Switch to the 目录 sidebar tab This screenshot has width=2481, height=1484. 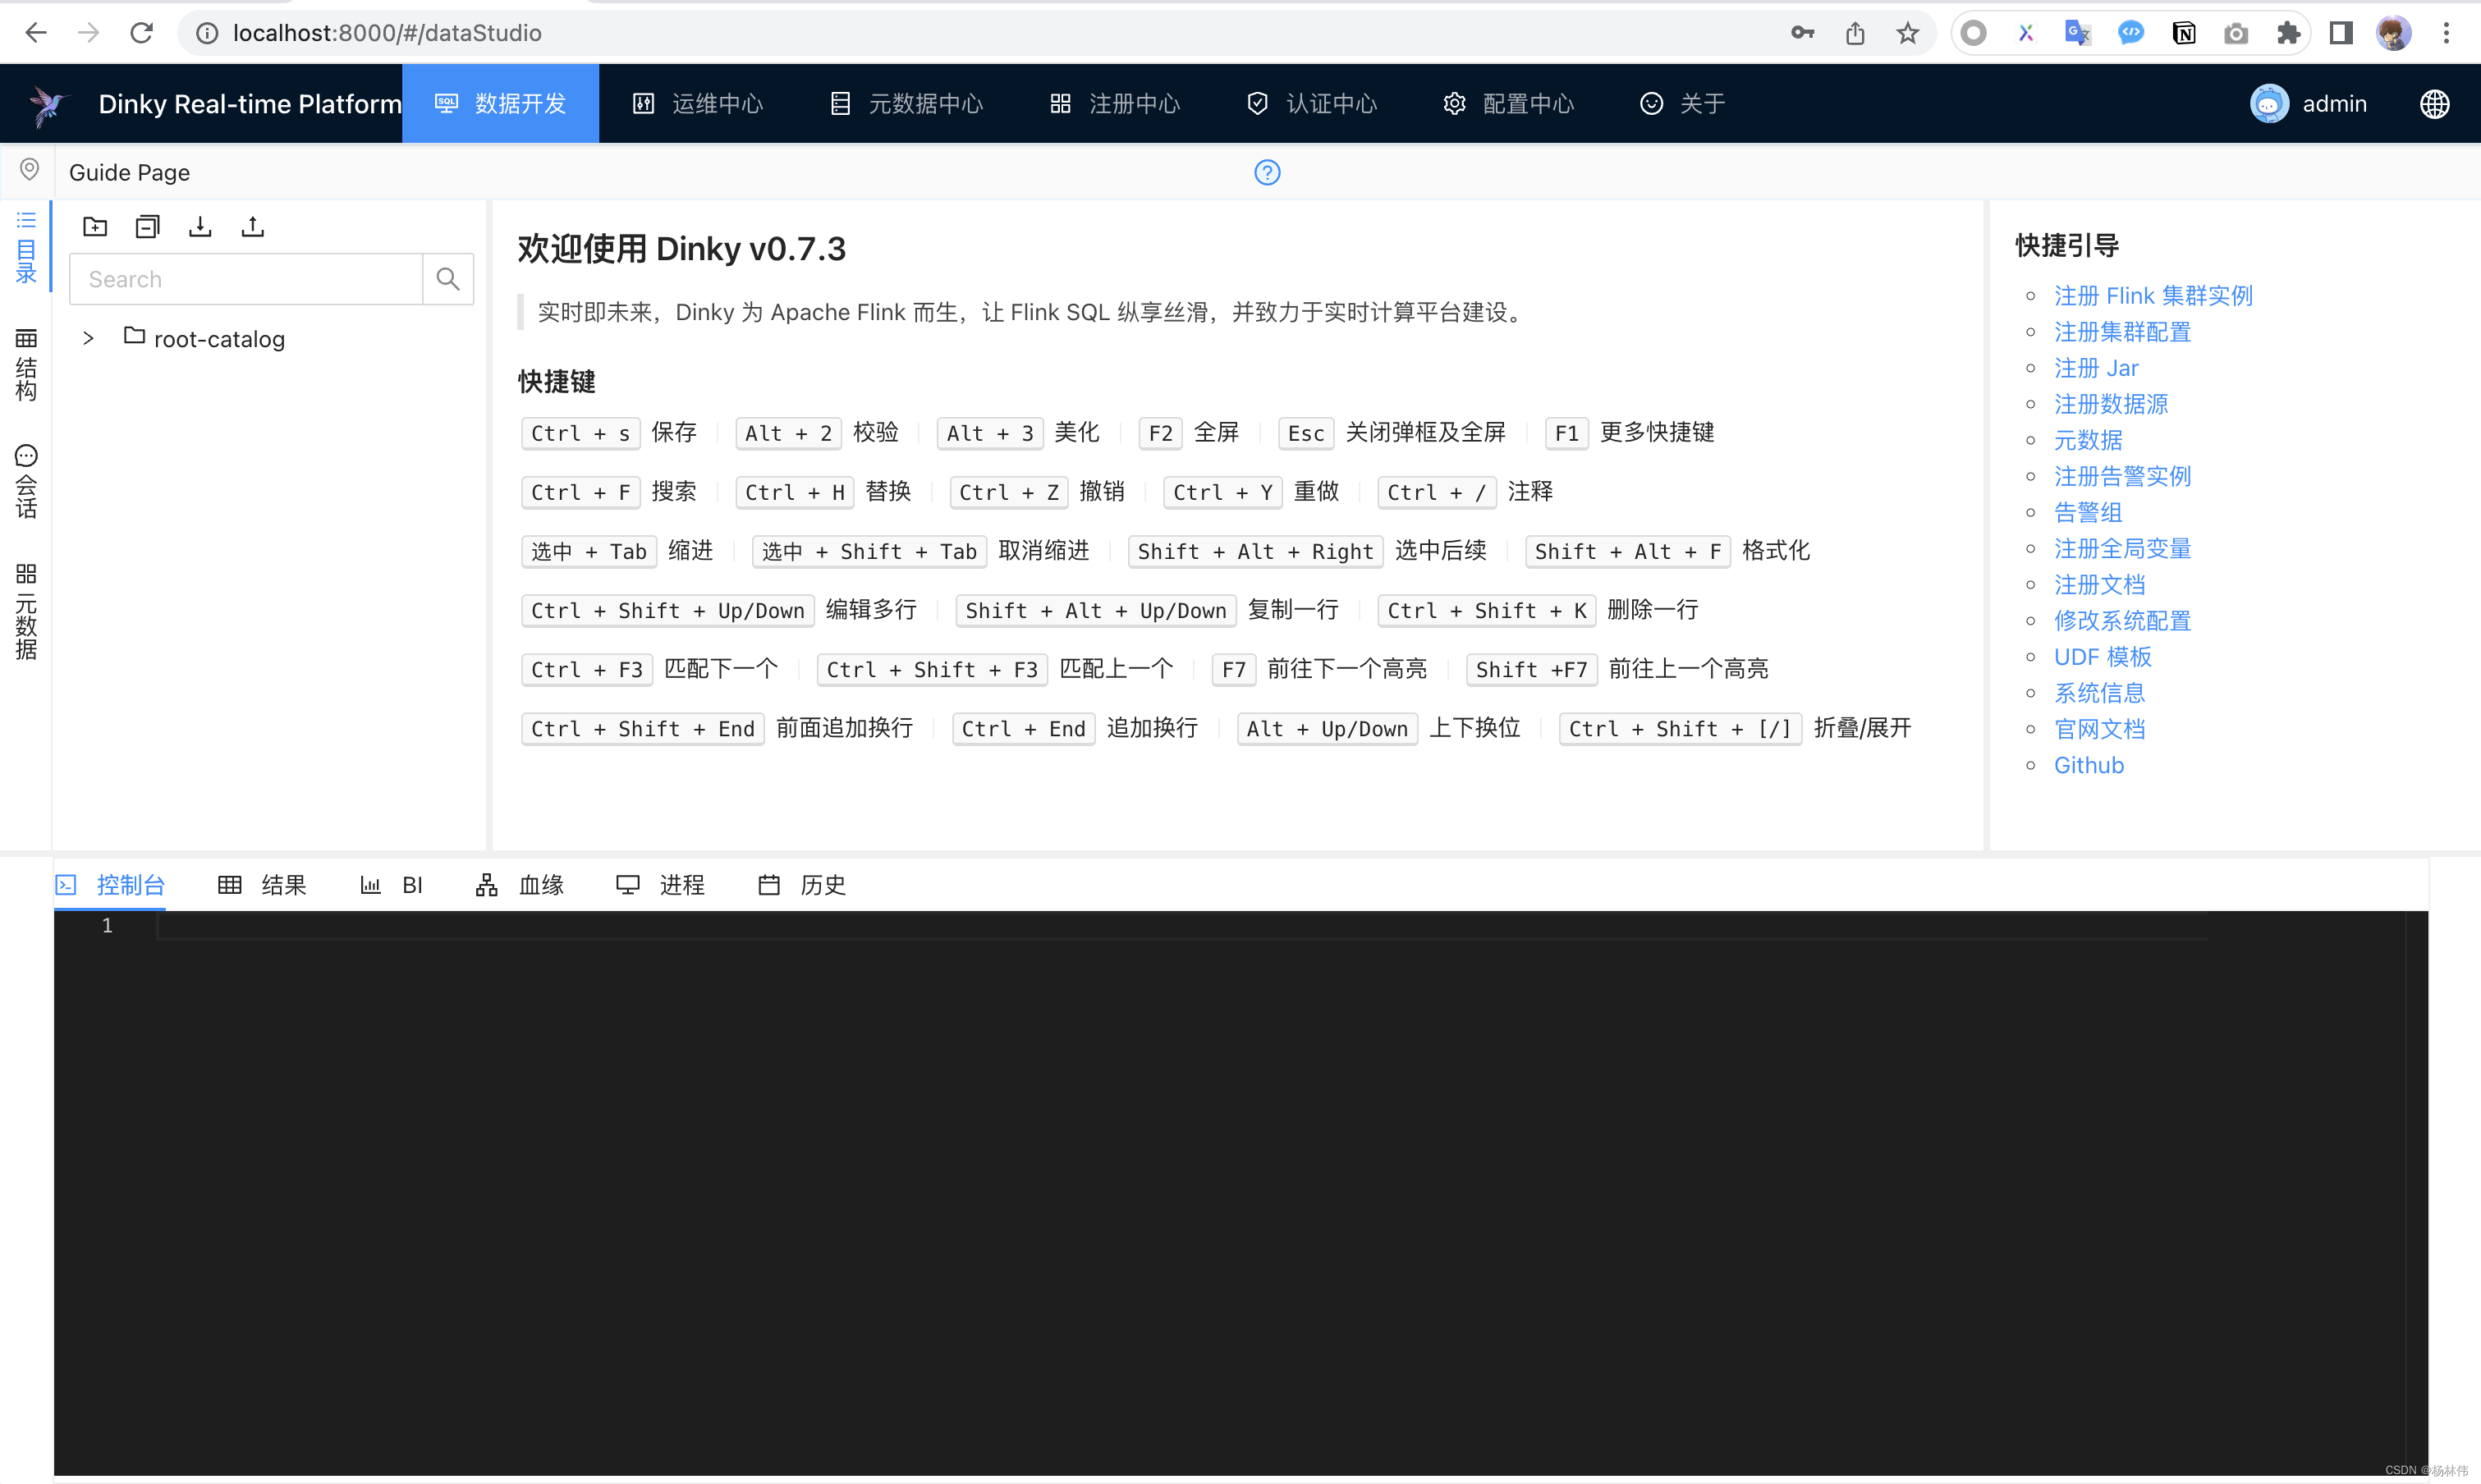26,247
